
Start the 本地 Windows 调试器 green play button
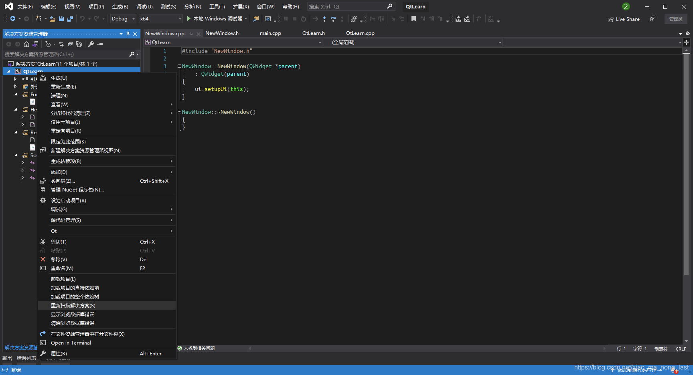[x=188, y=19]
